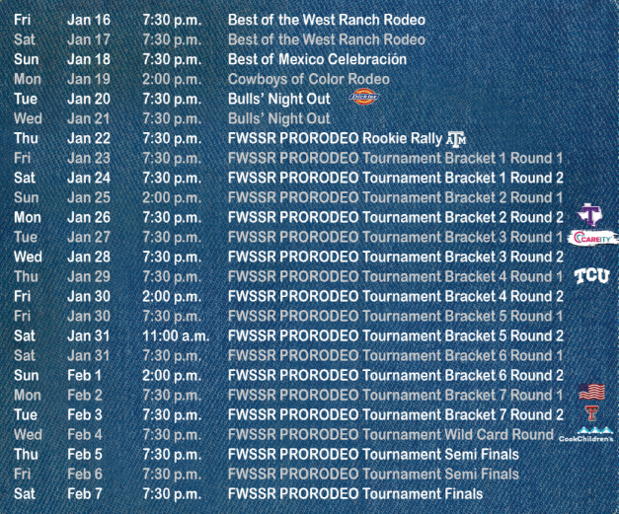Select Cowboys of Color Rodeo event
Viewport: 619px width, 514px height.
point(309,79)
